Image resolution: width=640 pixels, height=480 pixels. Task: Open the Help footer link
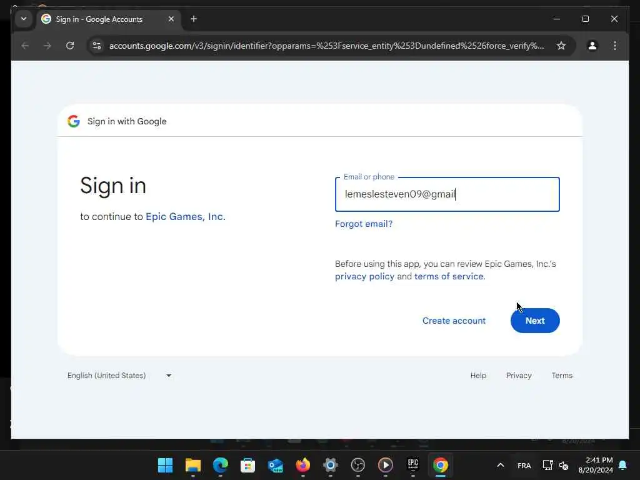(x=478, y=376)
